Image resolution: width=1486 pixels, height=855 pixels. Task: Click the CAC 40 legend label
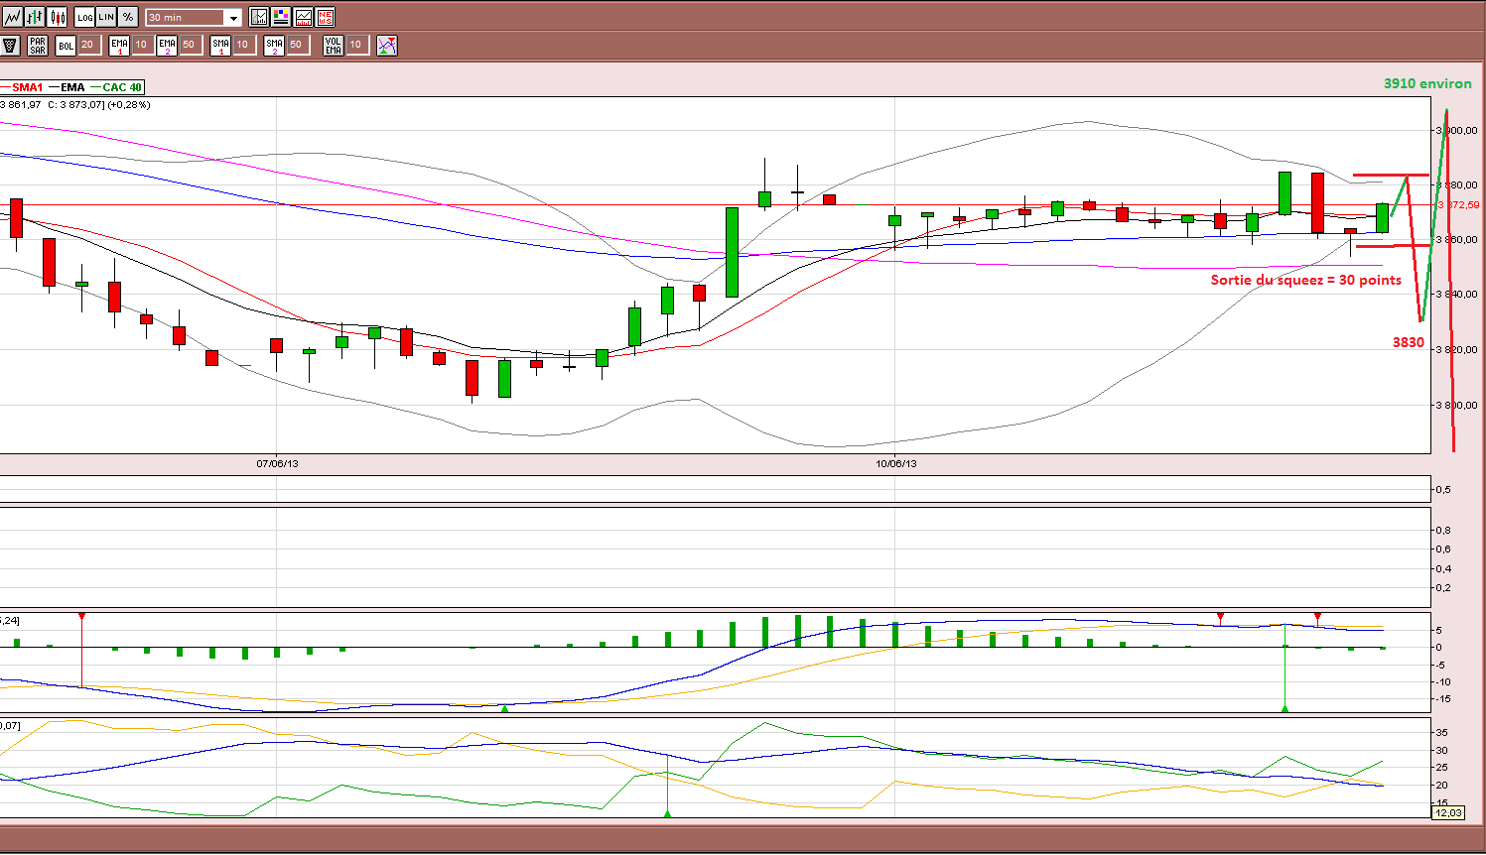click(x=122, y=87)
